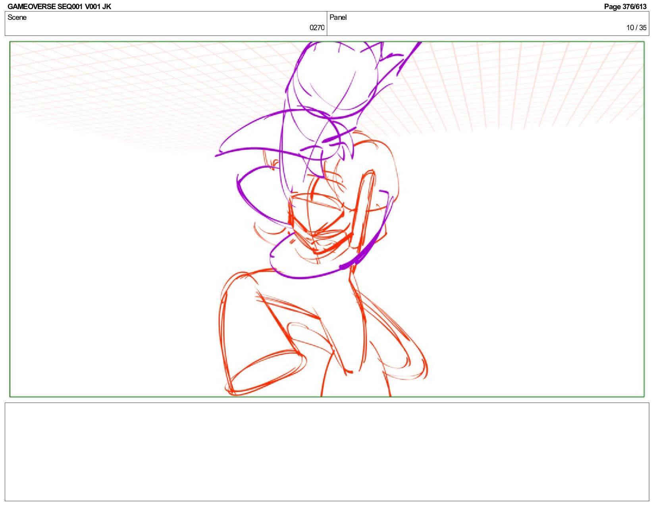
Task: Click the Page 376/613 indicator
Action: [625, 6]
